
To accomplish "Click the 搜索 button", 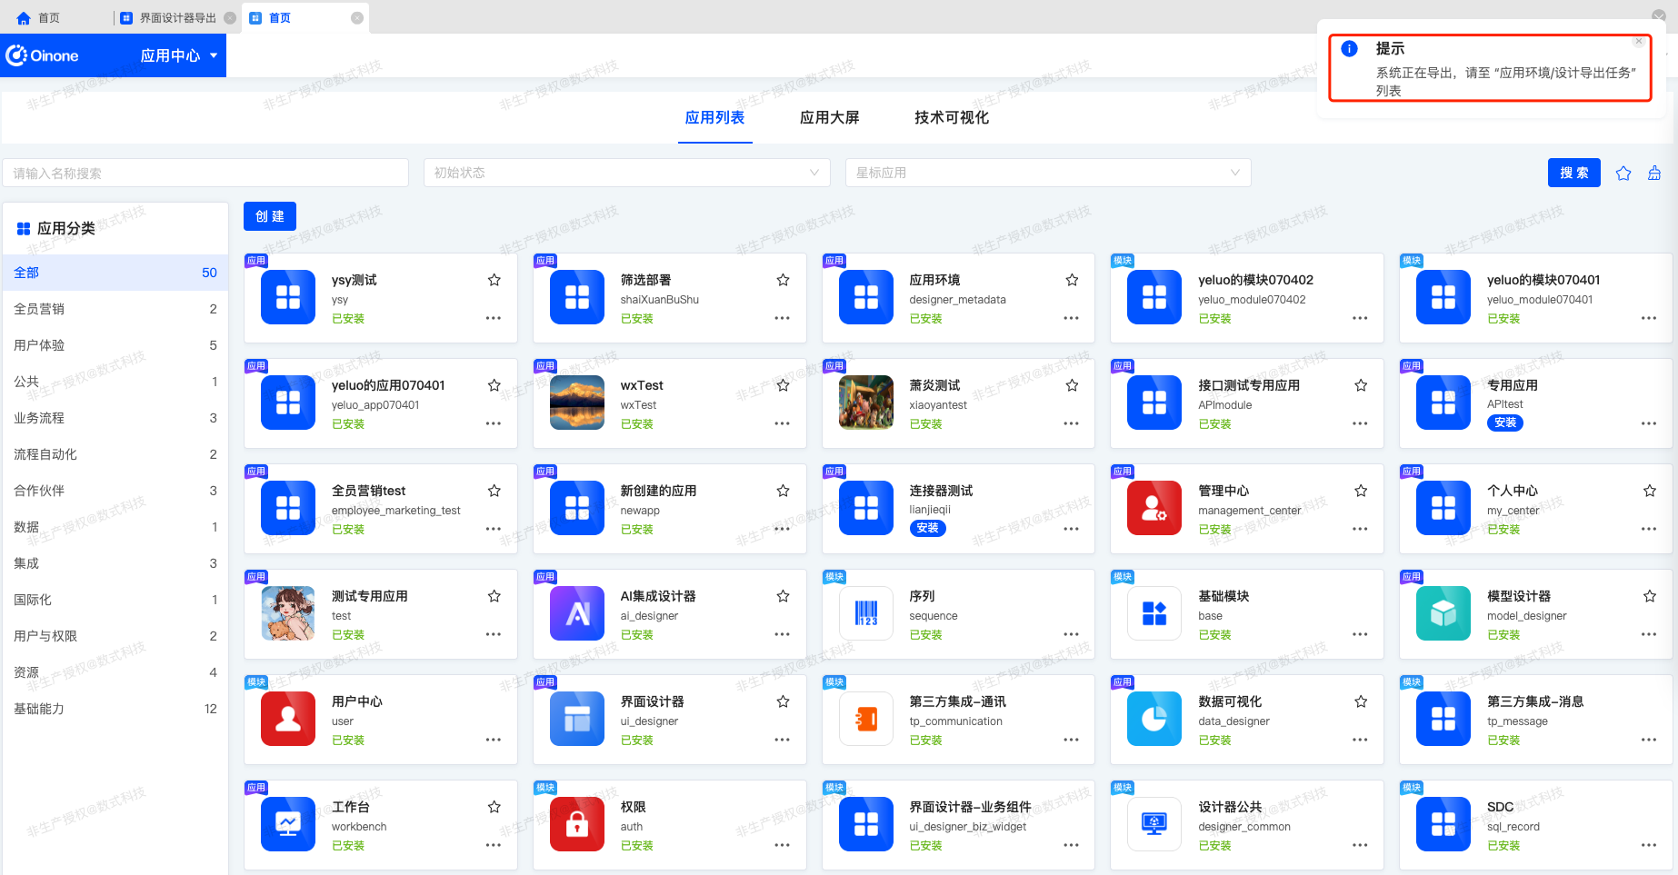I will [1574, 173].
